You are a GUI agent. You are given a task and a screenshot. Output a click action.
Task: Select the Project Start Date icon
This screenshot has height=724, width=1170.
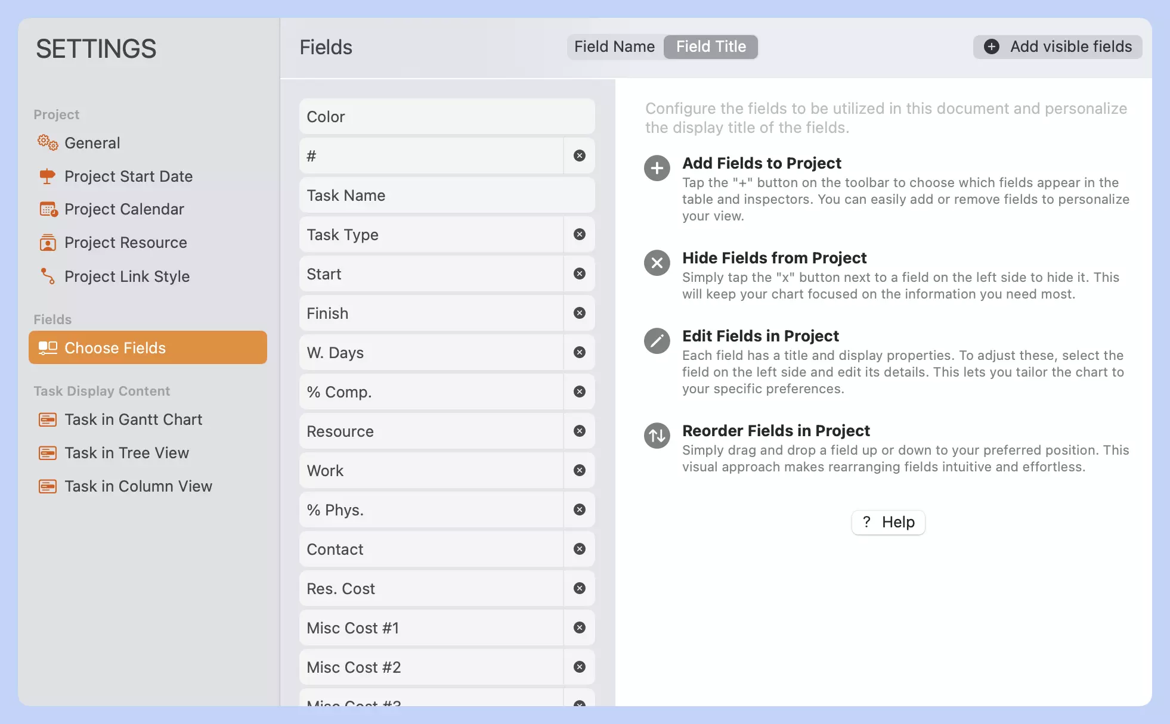47,176
